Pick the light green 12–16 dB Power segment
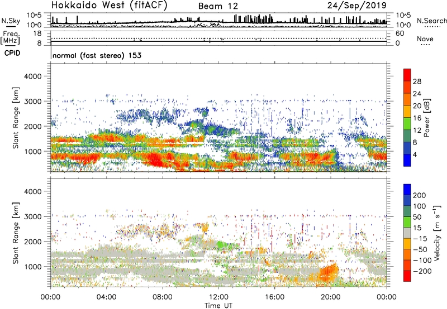The image size is (447, 309). (407, 123)
